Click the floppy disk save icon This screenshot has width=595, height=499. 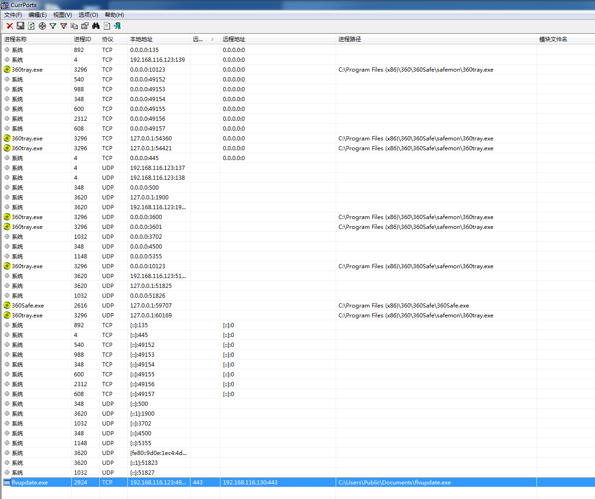tap(21, 26)
